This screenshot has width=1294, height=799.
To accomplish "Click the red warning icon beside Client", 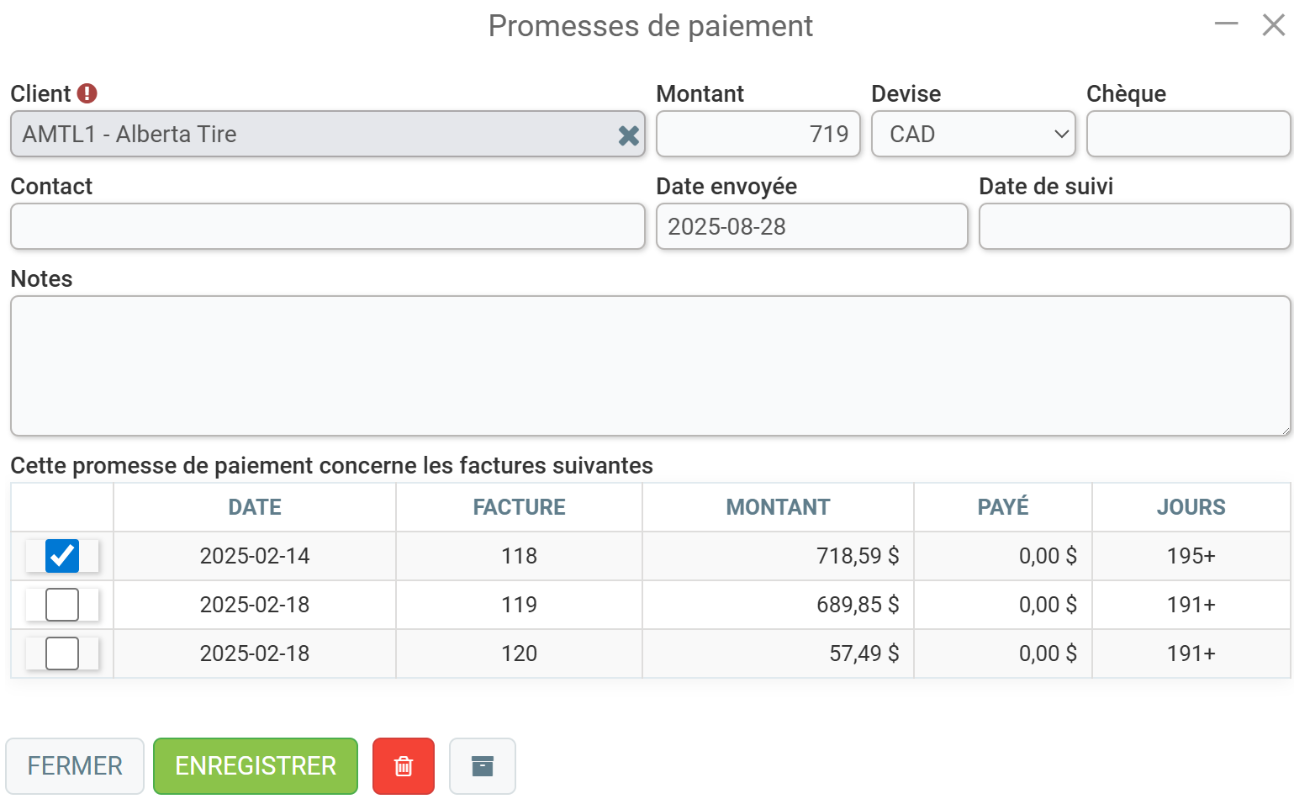I will coord(87,93).
